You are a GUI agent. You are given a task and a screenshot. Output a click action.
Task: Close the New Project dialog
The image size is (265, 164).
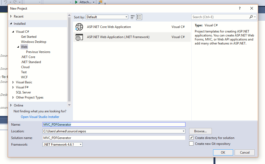pos(252,8)
